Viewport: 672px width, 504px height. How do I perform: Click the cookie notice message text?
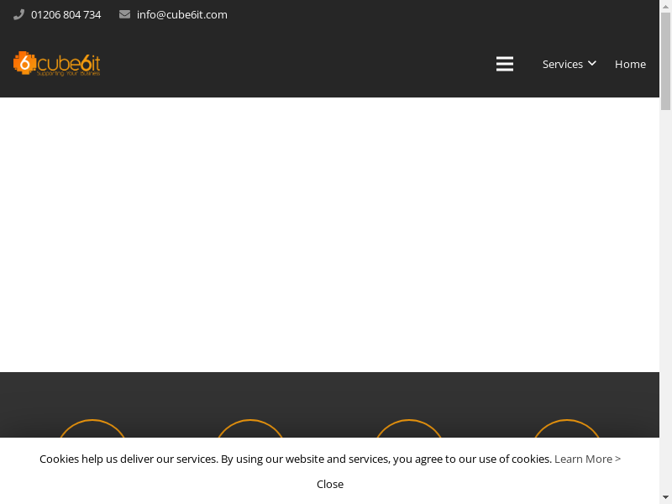pyautogui.click(x=295, y=459)
